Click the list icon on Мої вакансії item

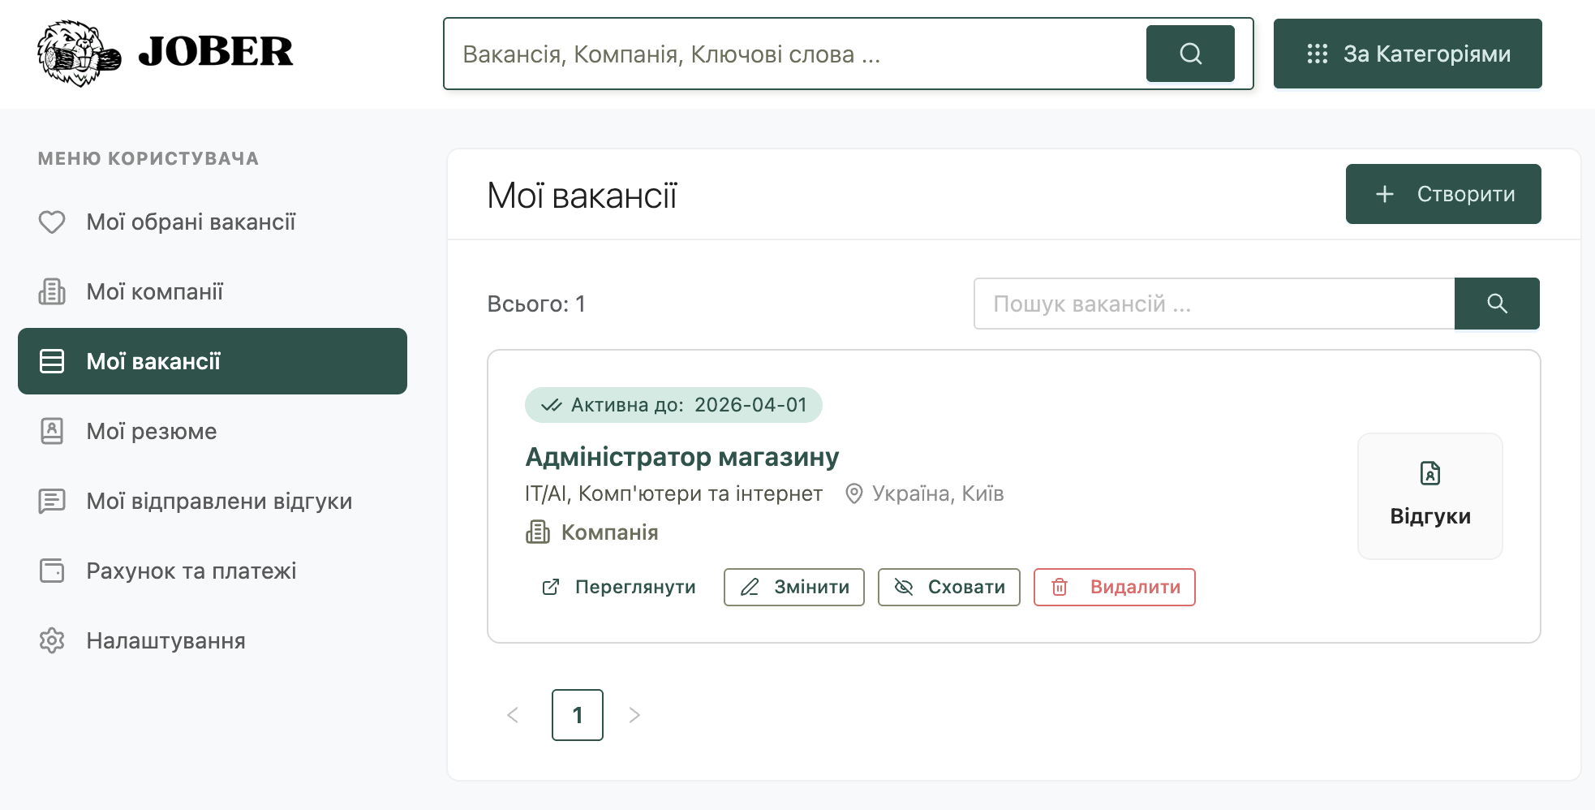[52, 361]
